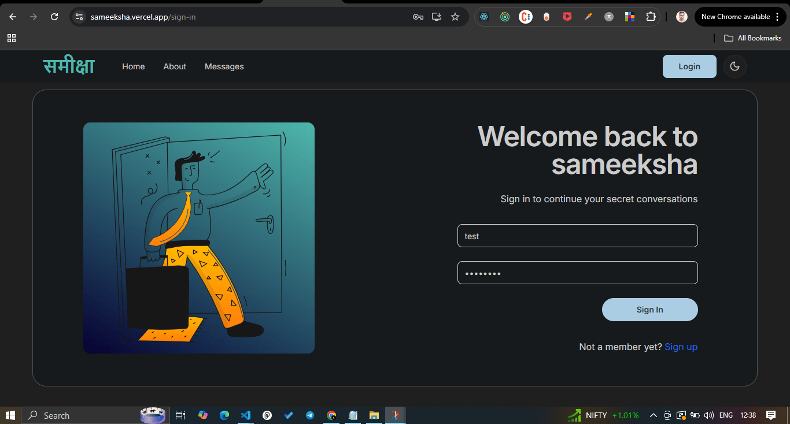Submit the form with Sign In button
This screenshot has height=424, width=790.
point(650,310)
